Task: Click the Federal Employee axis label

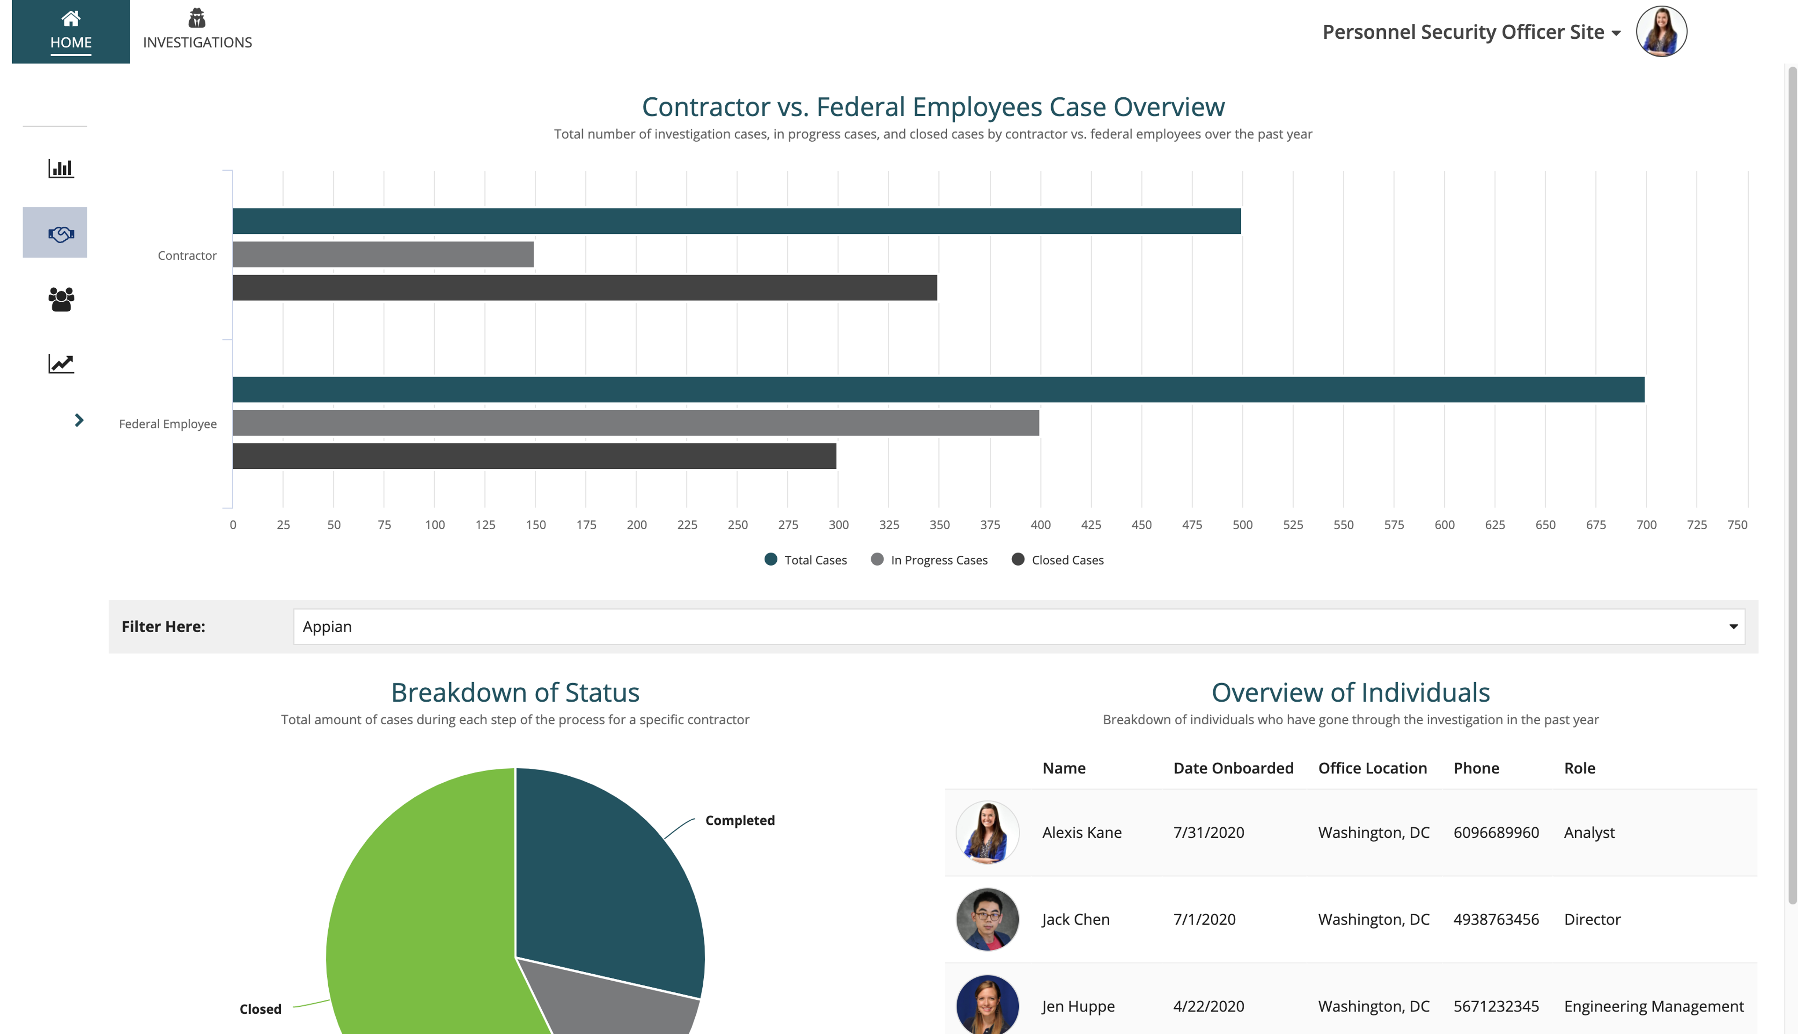Action: coord(168,424)
